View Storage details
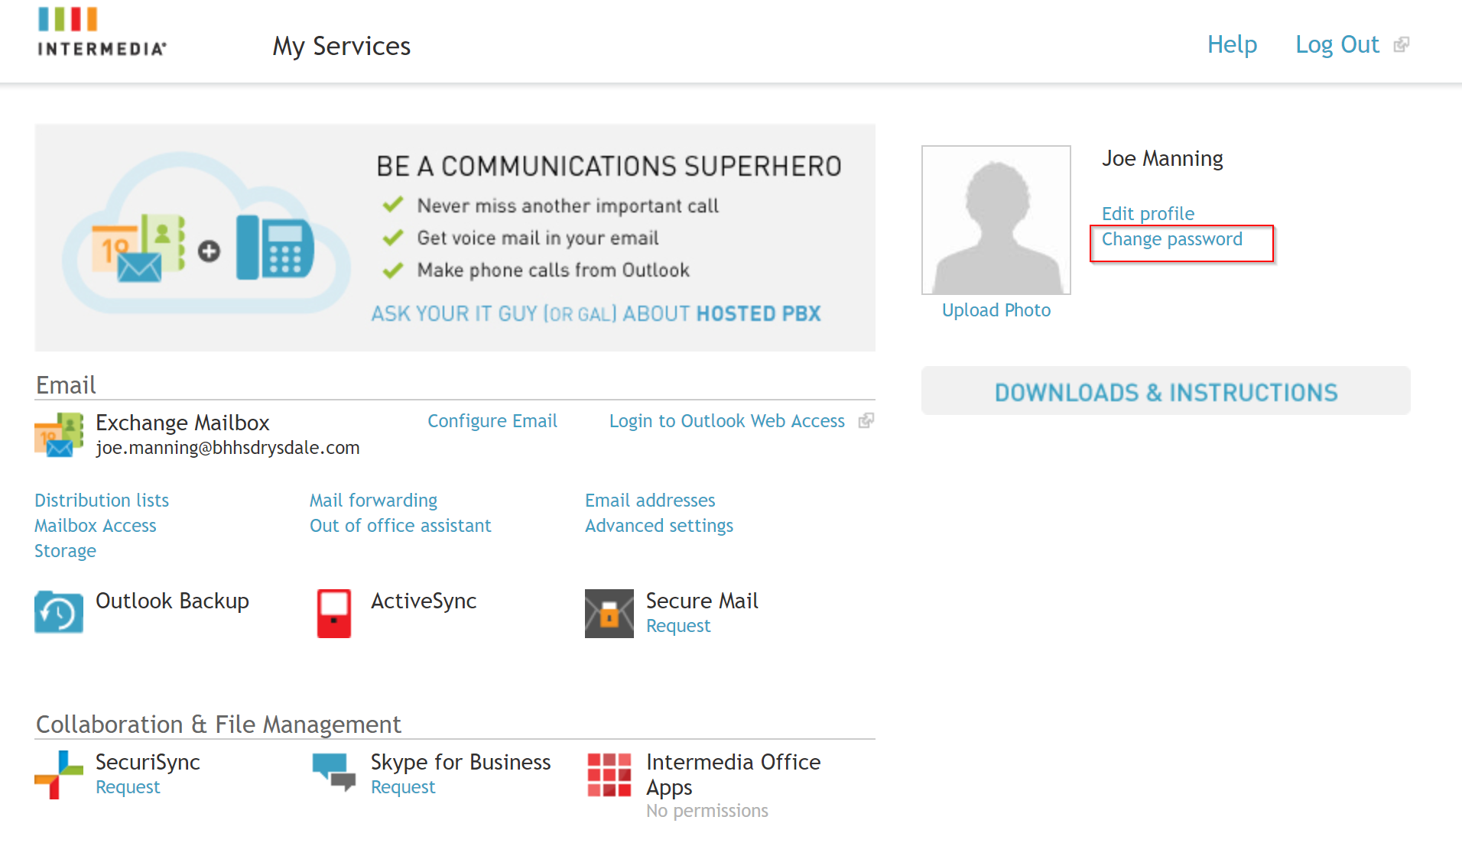Viewport: 1462px width, 846px height. (x=65, y=551)
